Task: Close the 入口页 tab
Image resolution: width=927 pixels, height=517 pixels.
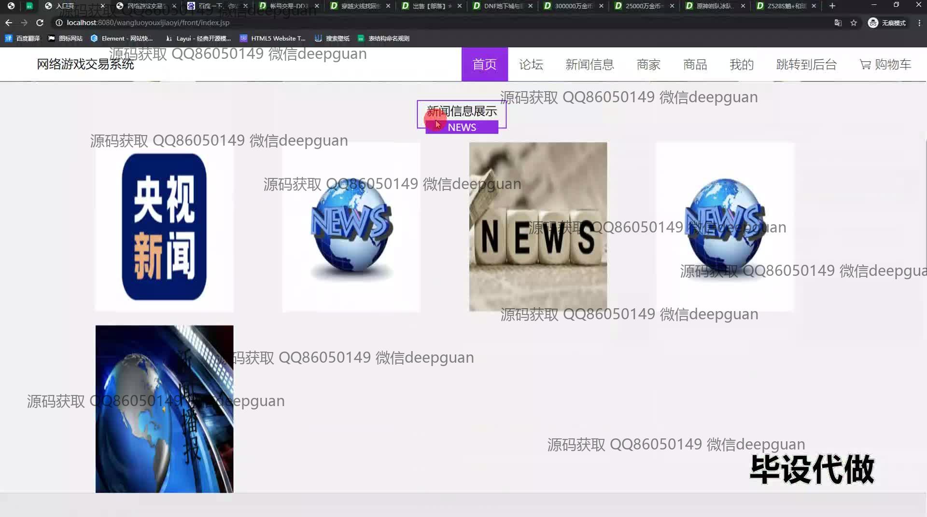Action: tap(102, 6)
